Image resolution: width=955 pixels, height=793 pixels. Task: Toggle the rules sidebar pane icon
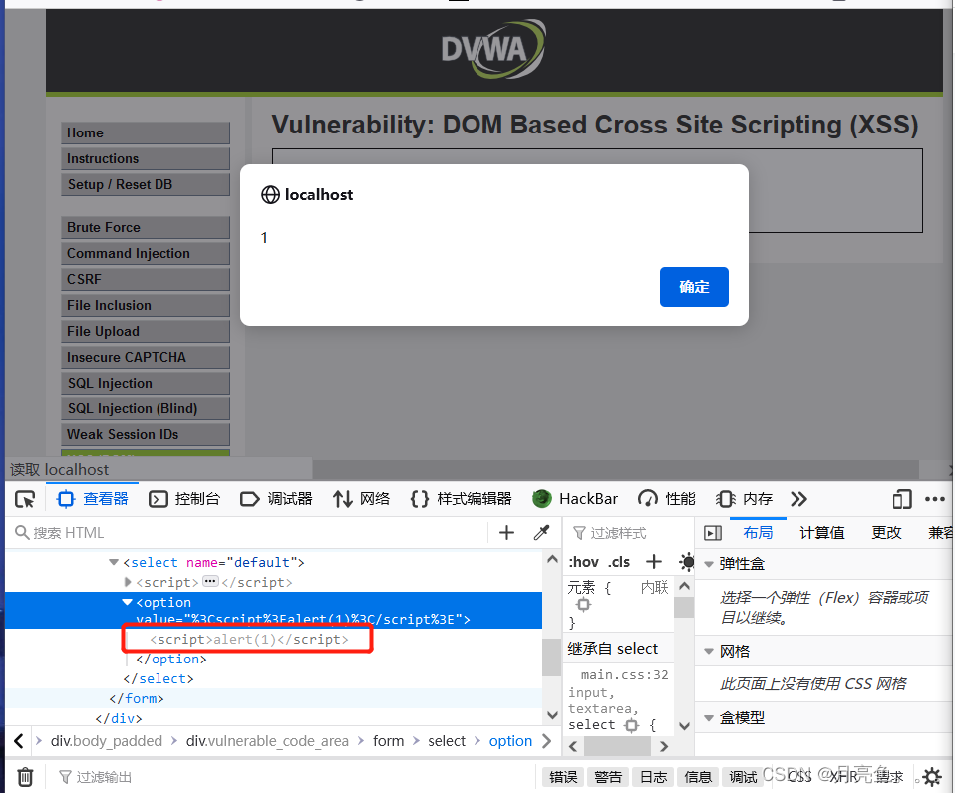[x=712, y=533]
